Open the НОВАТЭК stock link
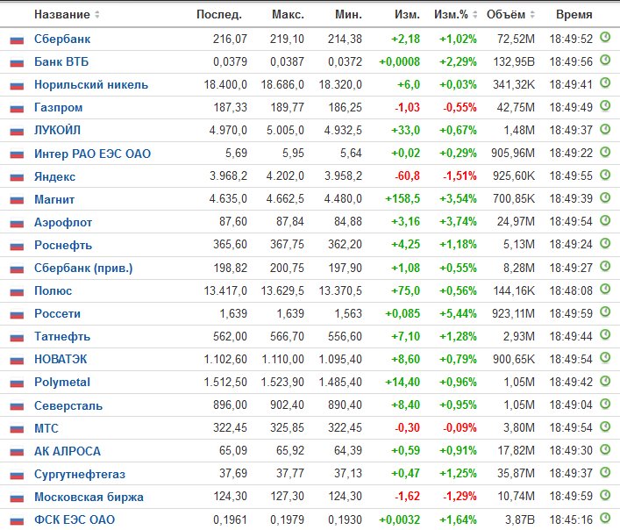This screenshot has height=530, width=620. click(61, 359)
